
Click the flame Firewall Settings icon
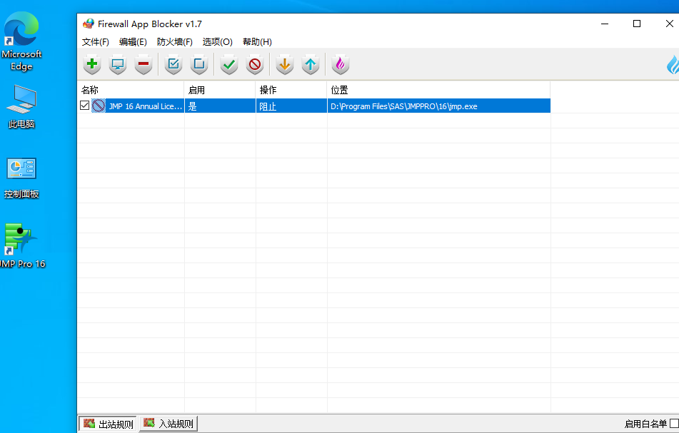pos(340,64)
